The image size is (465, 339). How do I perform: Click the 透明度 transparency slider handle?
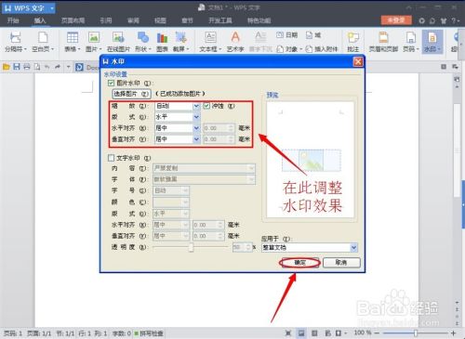tap(191, 247)
